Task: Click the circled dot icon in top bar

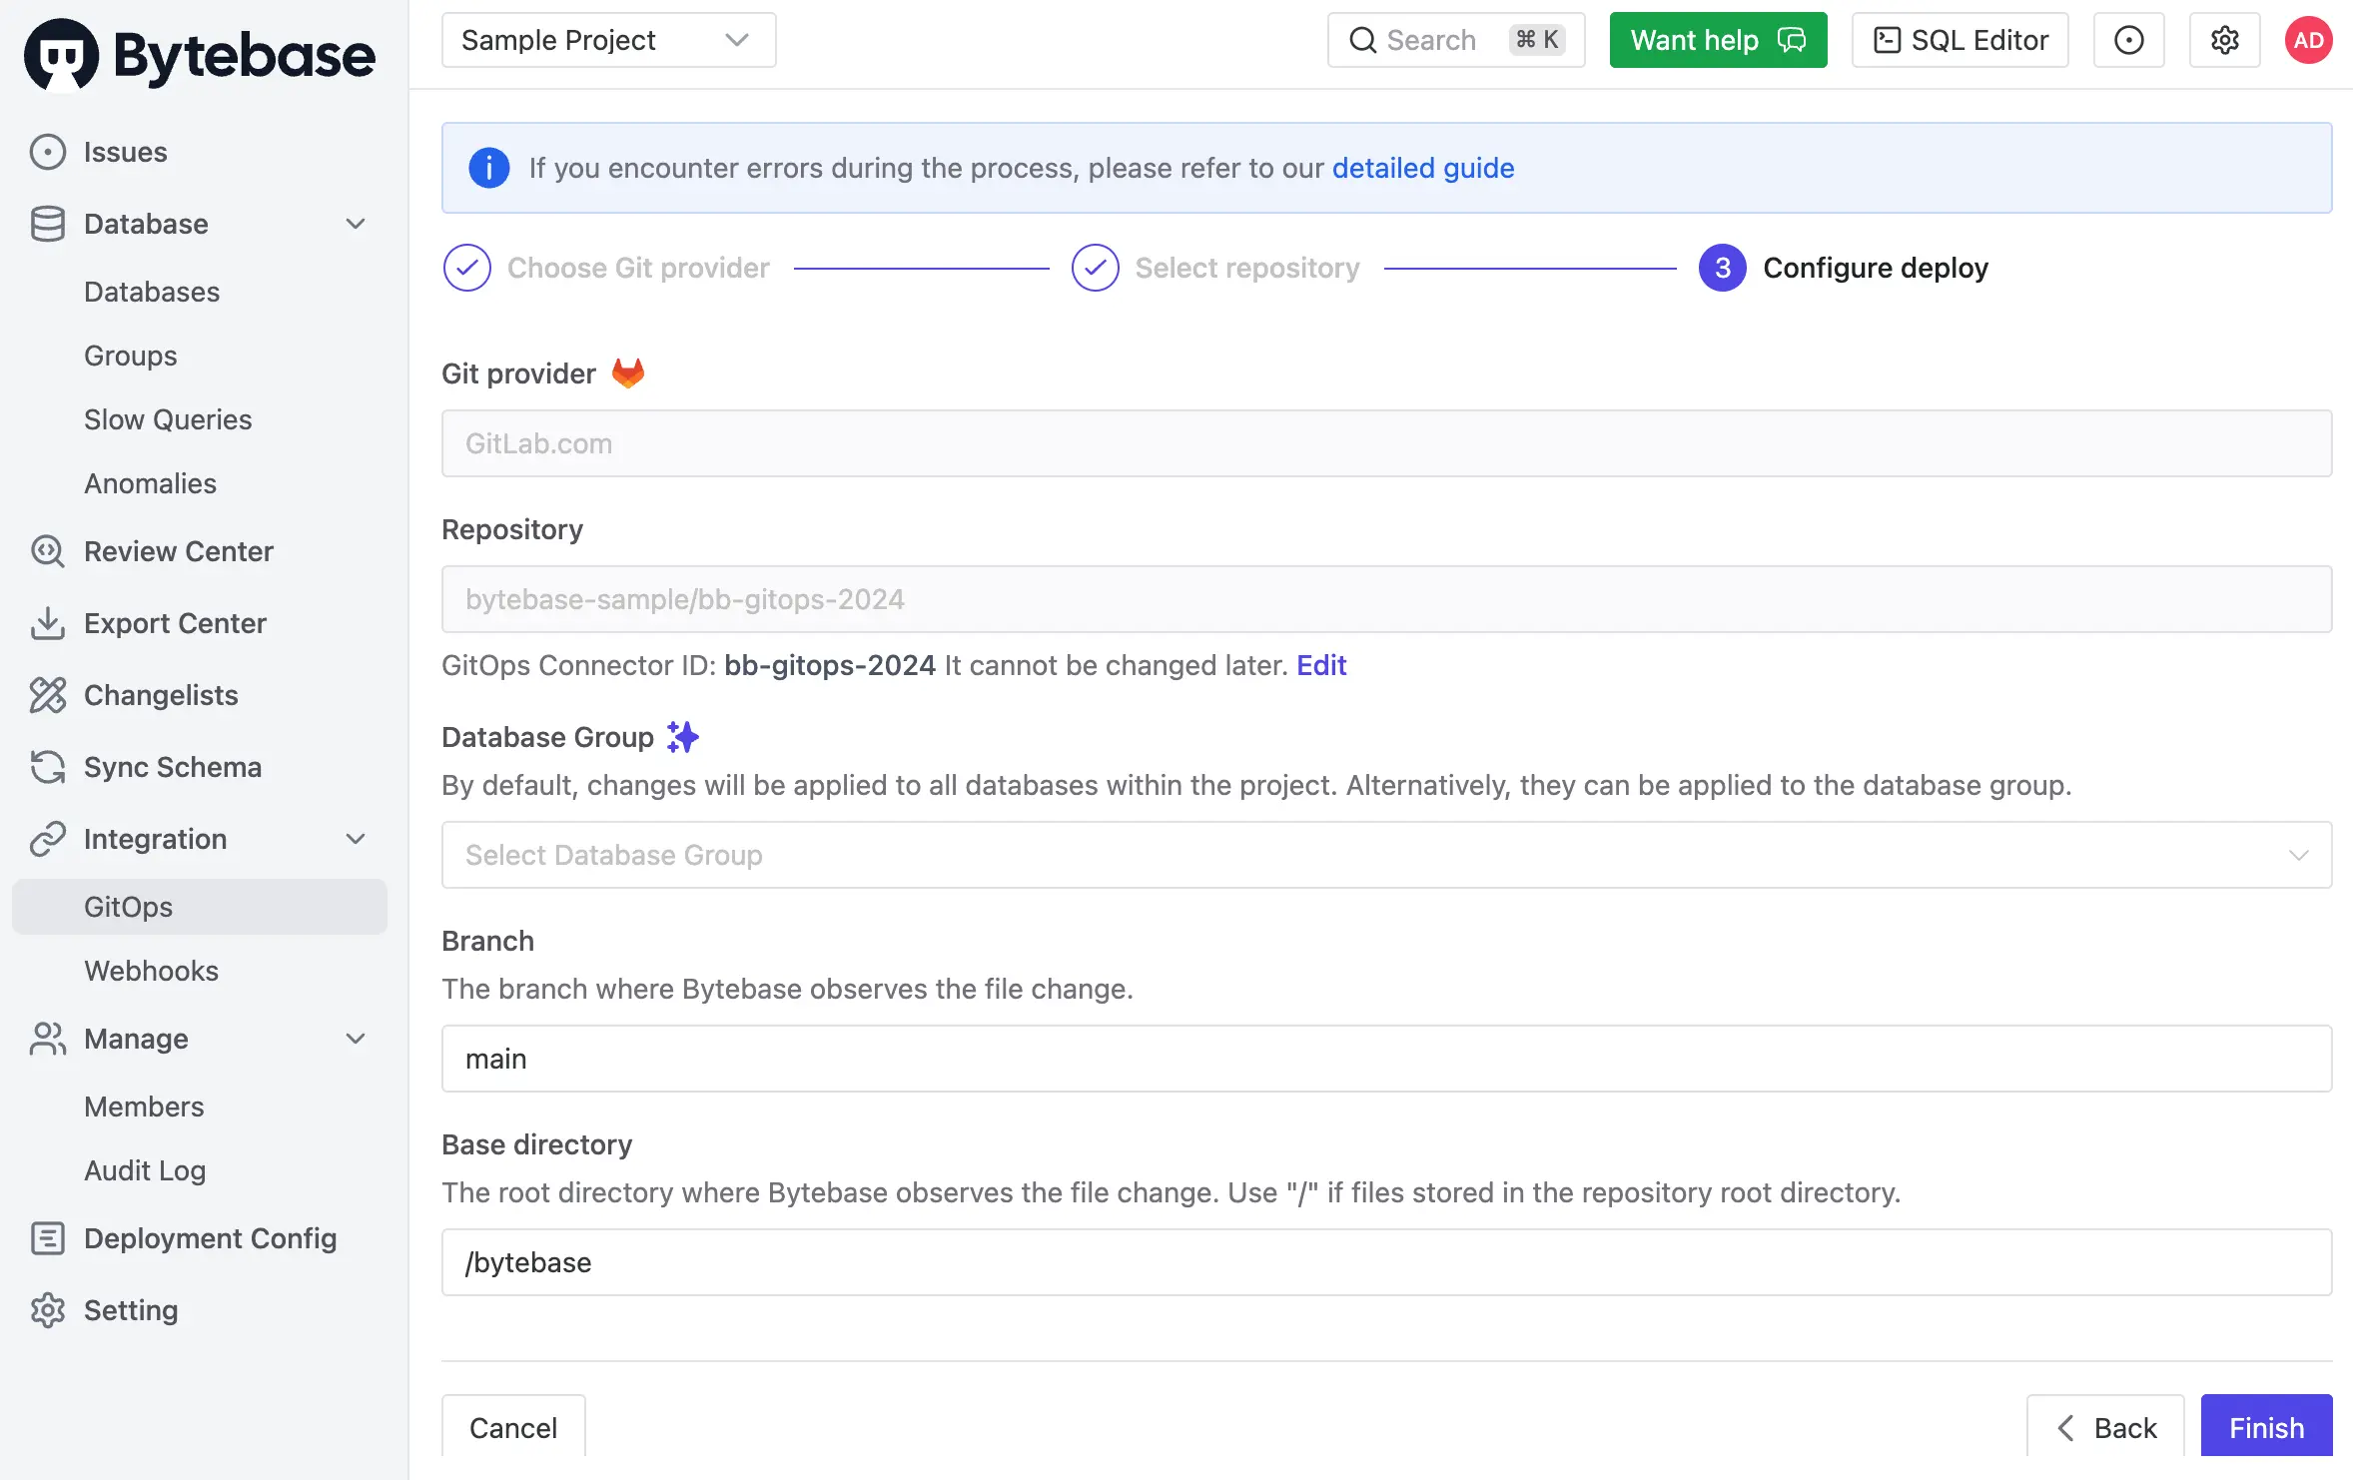Action: 2128,40
